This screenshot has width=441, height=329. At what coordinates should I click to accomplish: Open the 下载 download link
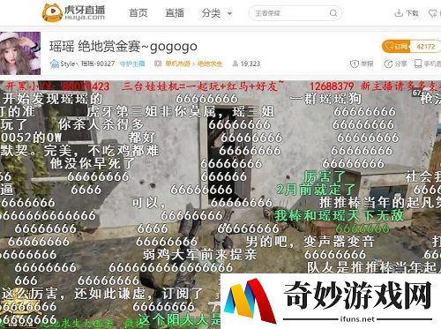(407, 13)
